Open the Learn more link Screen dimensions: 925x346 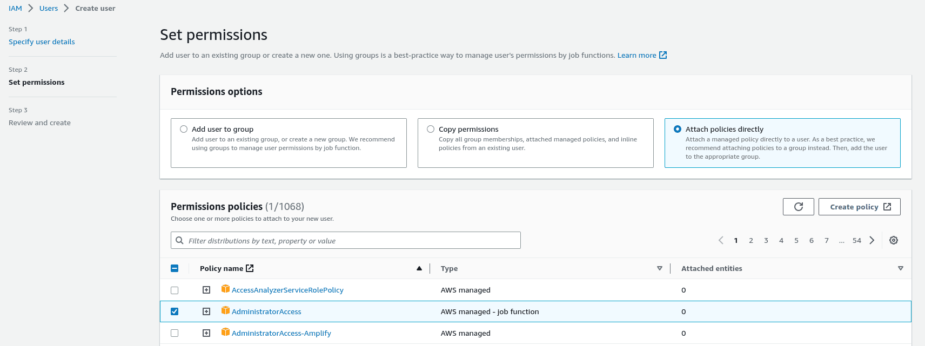637,55
